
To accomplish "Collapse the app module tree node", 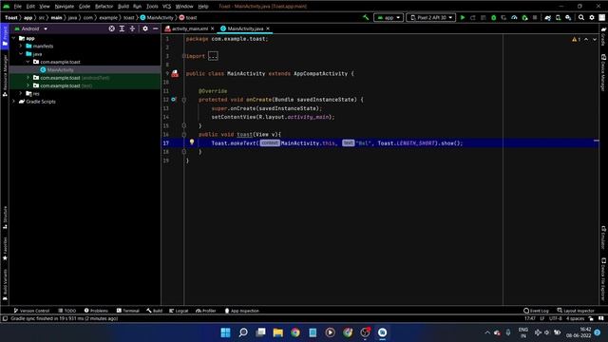I will [x=14, y=38].
